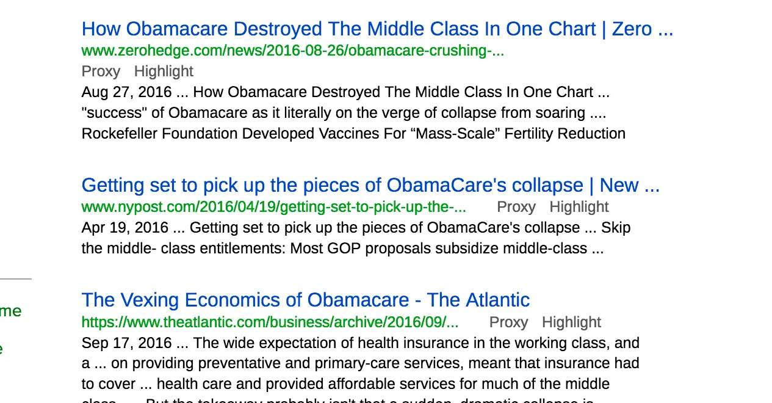Image resolution: width=772 pixels, height=403 pixels.
Task: Click the 'success of Obamacare' snippet line
Action: [x=344, y=113]
